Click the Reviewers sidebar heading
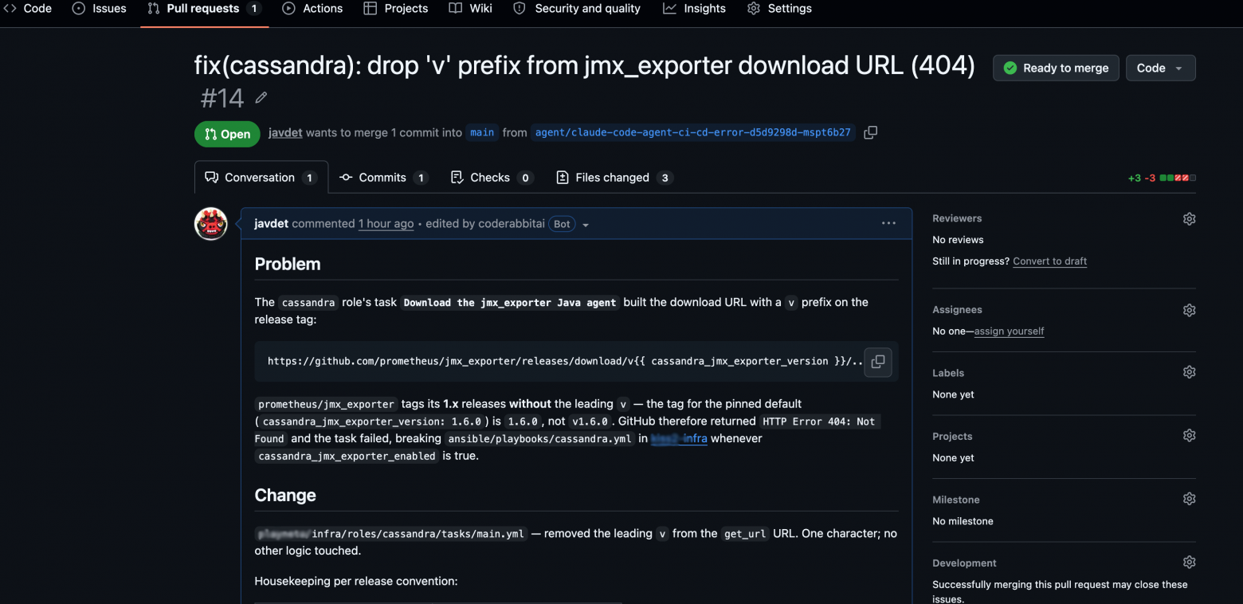This screenshot has width=1243, height=604. click(x=957, y=218)
